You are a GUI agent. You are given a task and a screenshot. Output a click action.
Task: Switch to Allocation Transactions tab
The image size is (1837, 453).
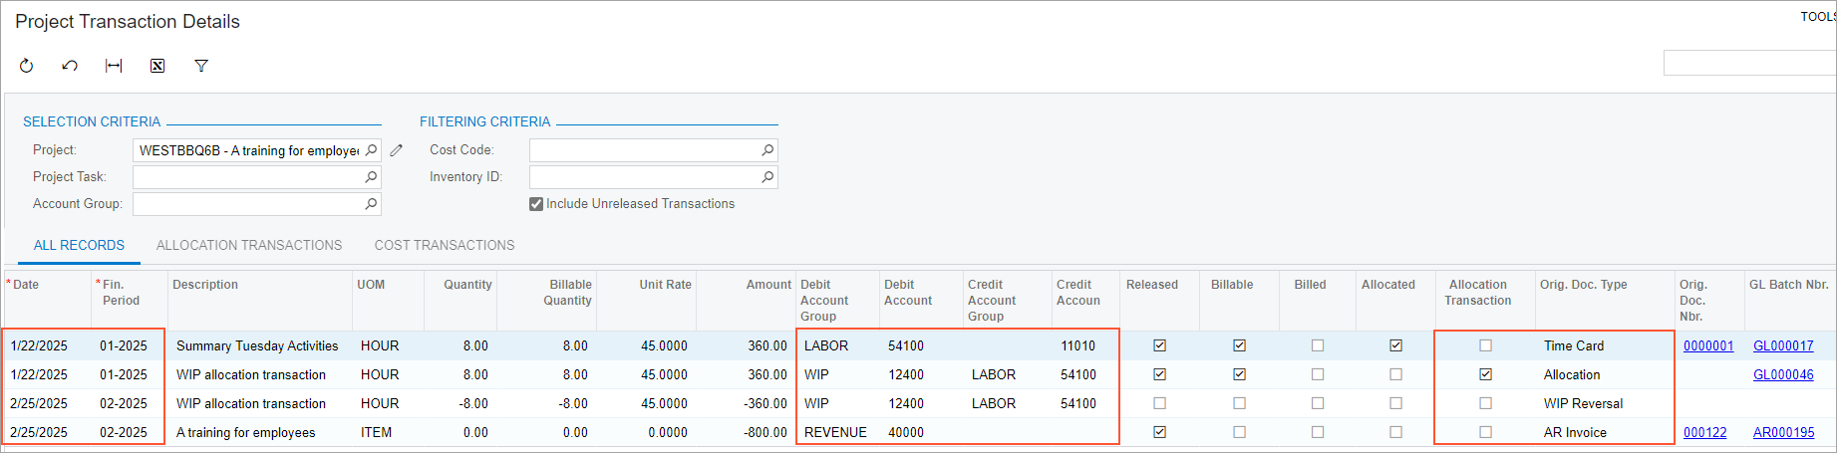(x=249, y=245)
